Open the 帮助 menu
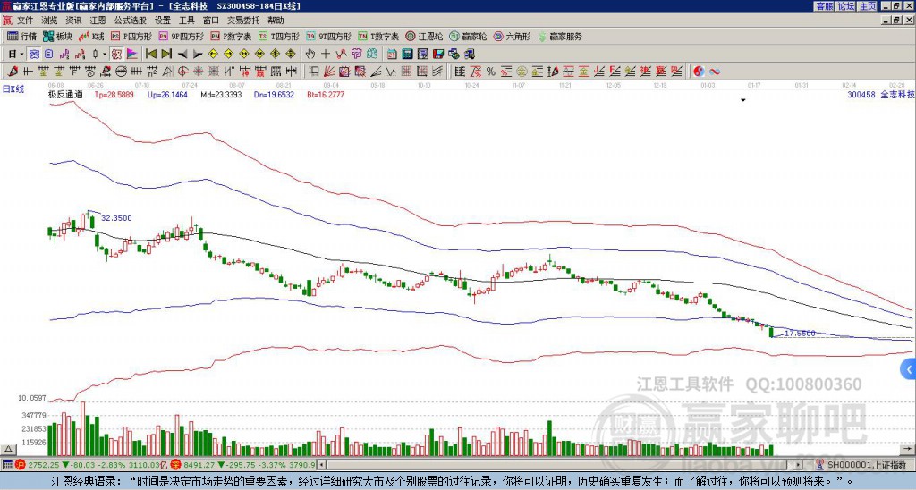The width and height of the screenshot is (916, 490). 276,21
